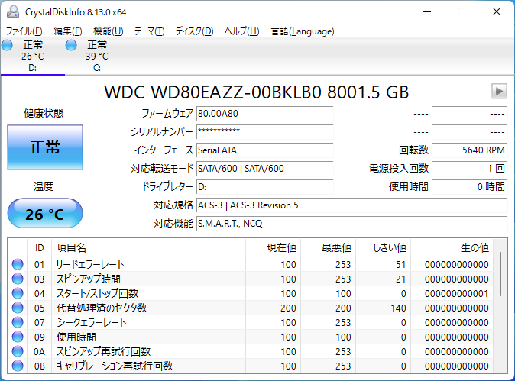Click status orb of attribute 0A row
Screen dimensions: 515x381
coord(18,351)
